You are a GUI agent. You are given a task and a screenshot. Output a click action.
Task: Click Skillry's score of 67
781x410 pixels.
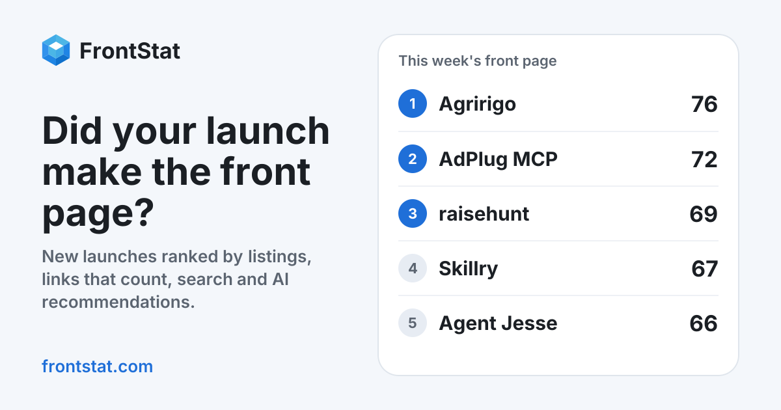[x=704, y=268]
